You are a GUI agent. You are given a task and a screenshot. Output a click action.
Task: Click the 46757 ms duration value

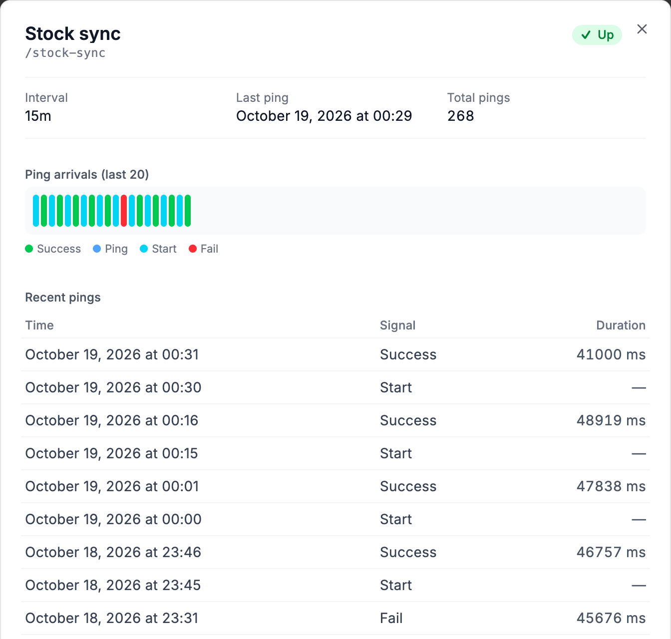[611, 552]
